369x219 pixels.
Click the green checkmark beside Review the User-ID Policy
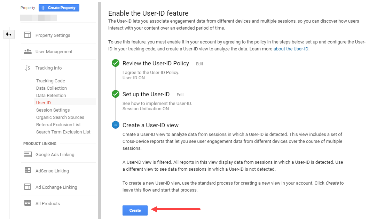(115, 63)
